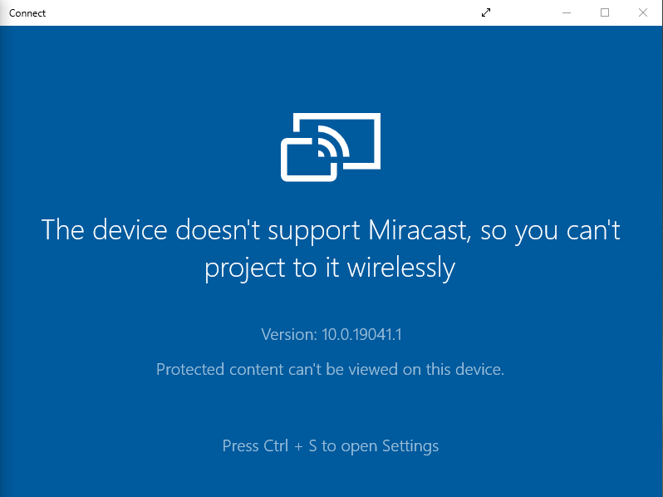Click the word Miracast in the heading
Viewport: 663px width, 497px height.
tap(420, 230)
